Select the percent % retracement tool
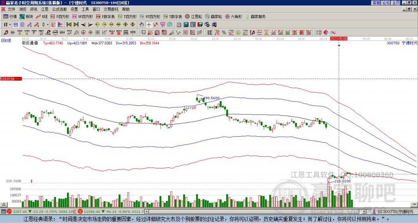 (224, 33)
